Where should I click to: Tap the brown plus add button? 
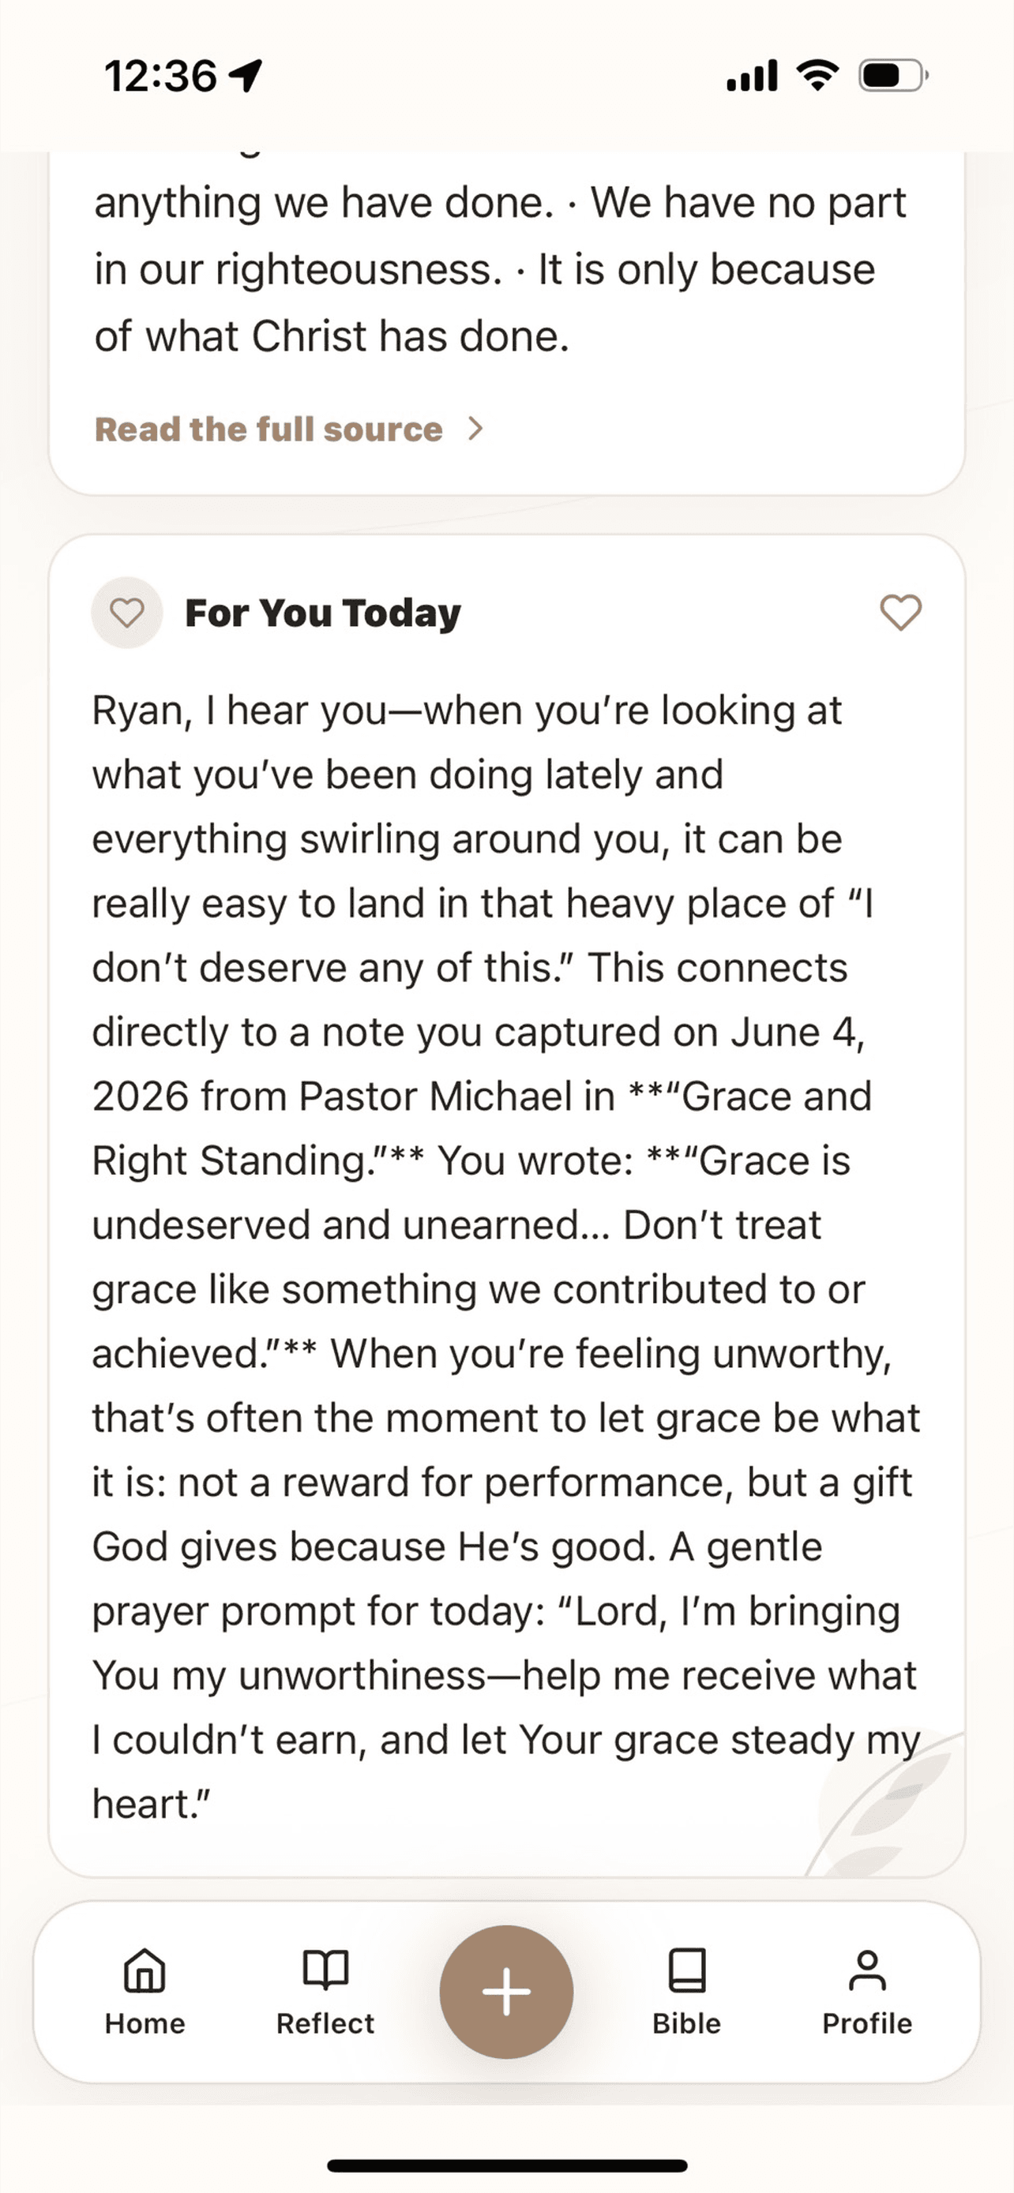click(x=506, y=1992)
